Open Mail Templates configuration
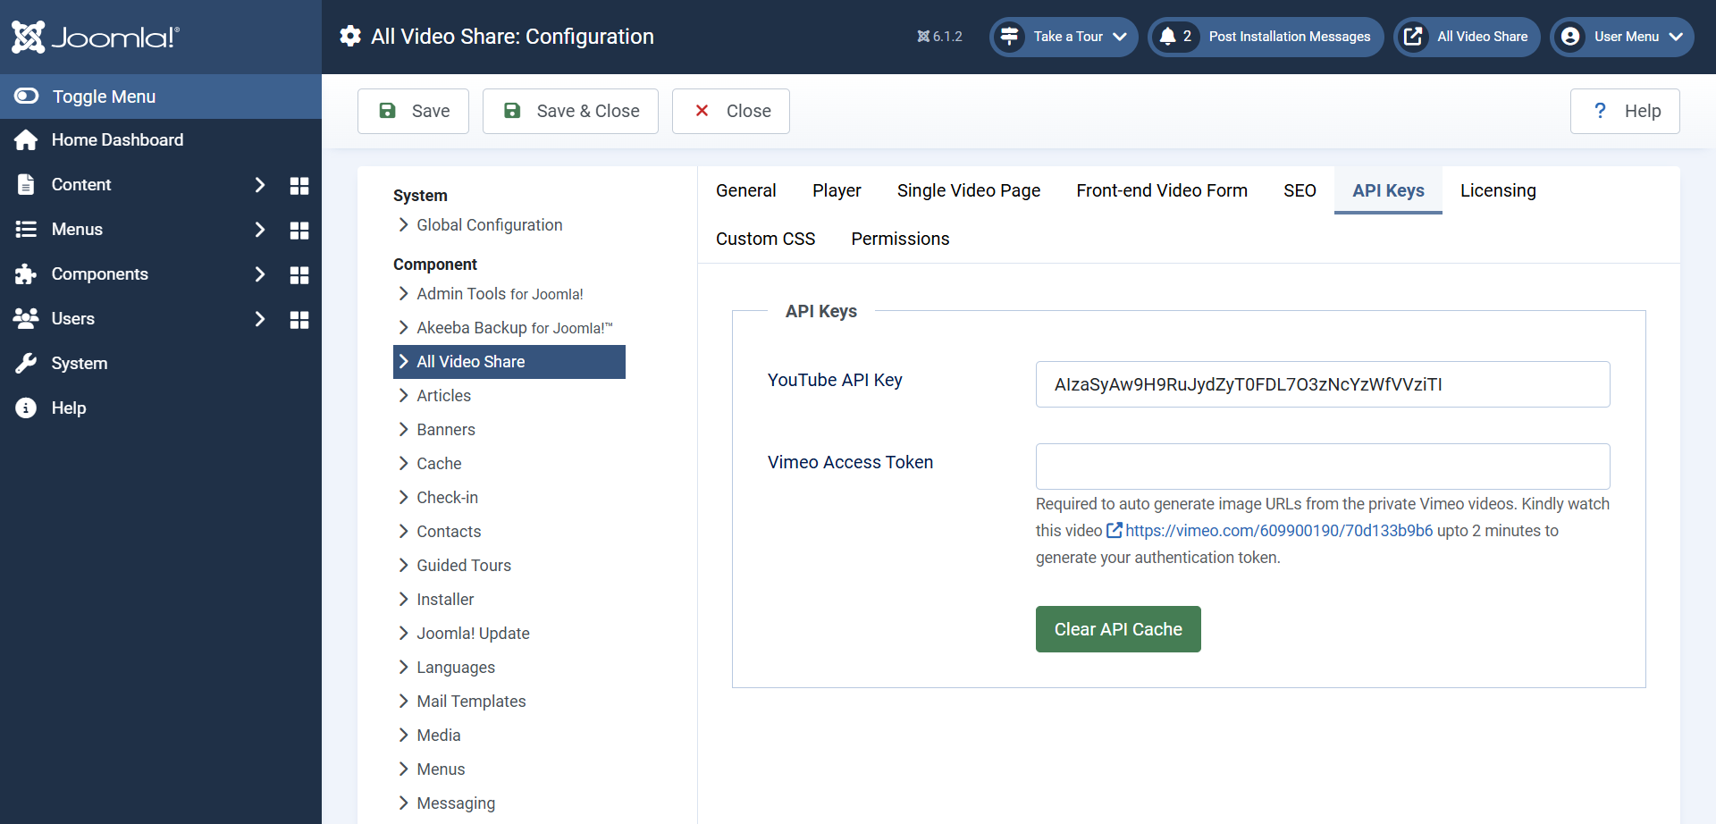 coord(471,702)
